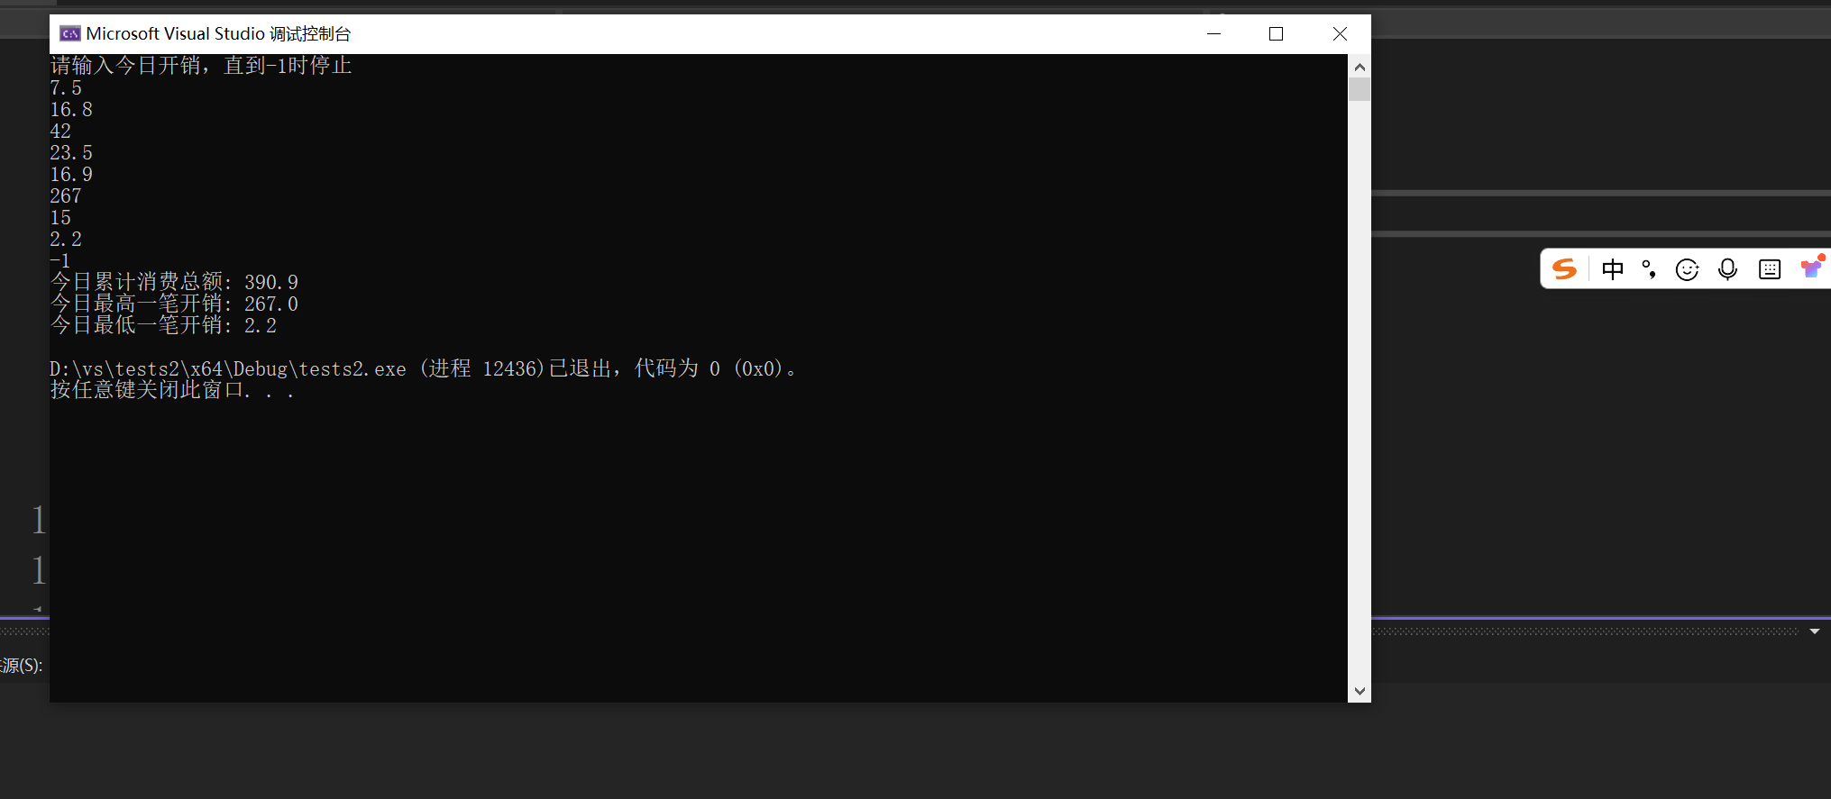Click the prompt line 请输入今日开销
Viewport: 1831px width, 799px height.
point(201,66)
